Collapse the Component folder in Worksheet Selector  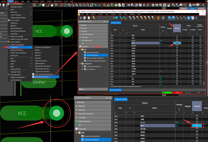click(x=80, y=64)
